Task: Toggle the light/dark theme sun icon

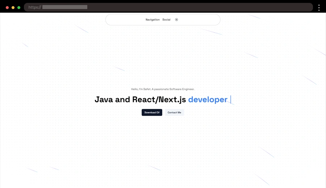Action: click(x=176, y=20)
